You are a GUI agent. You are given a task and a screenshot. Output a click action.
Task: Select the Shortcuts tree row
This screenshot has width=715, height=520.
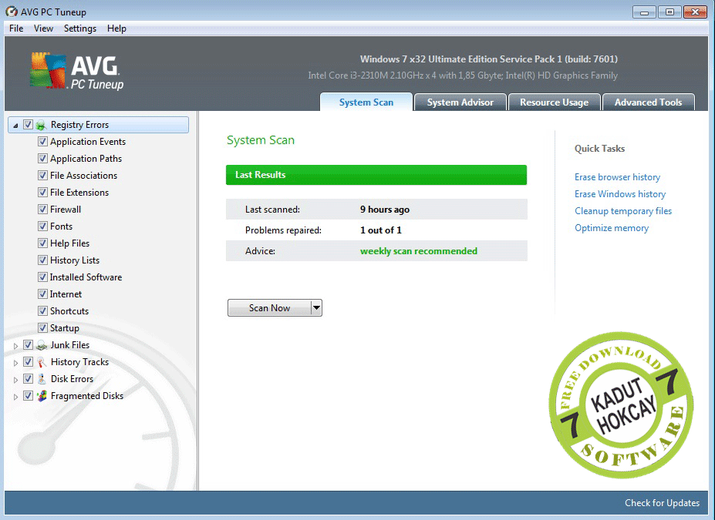pyautogui.click(x=69, y=311)
